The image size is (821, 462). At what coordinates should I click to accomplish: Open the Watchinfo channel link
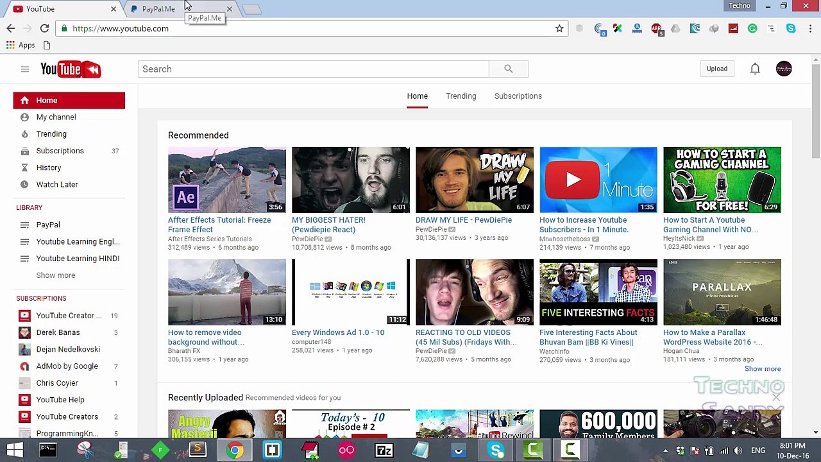coord(554,351)
